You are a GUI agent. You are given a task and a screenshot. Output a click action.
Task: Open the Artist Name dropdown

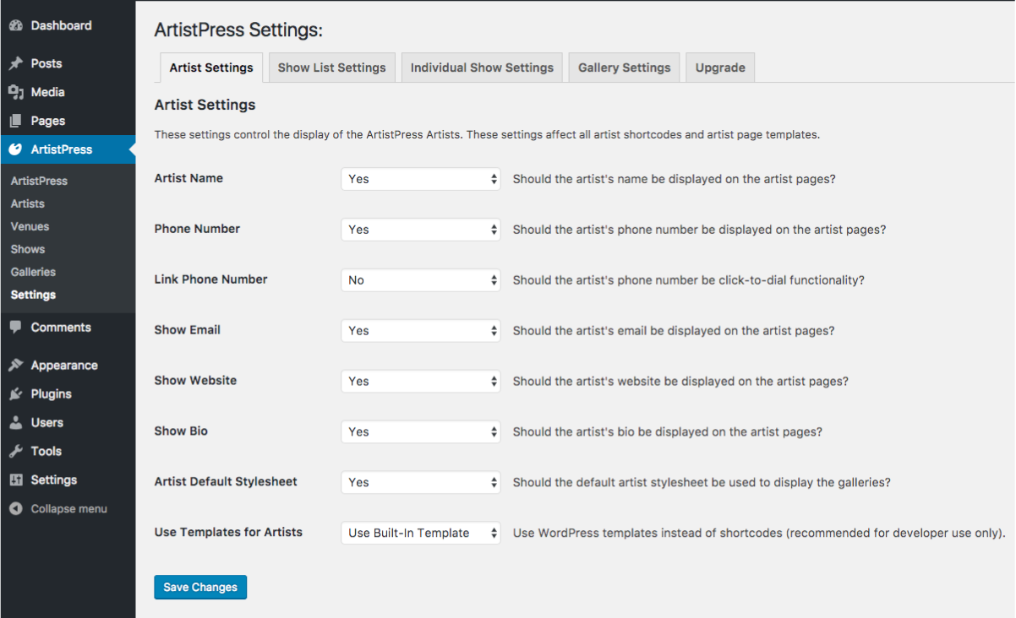tap(421, 179)
